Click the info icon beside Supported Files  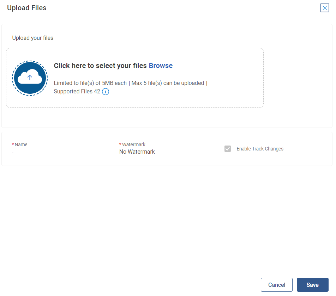pyautogui.click(x=106, y=92)
